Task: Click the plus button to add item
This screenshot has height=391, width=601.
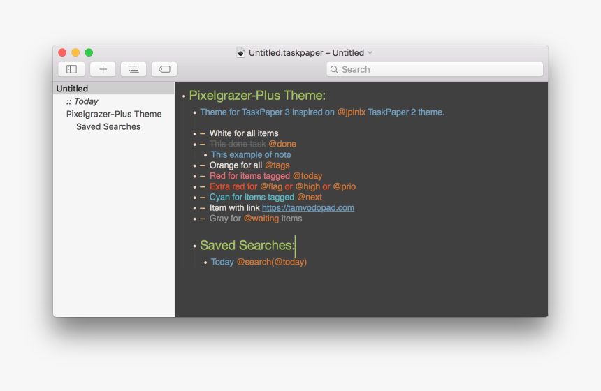Action: [x=103, y=69]
